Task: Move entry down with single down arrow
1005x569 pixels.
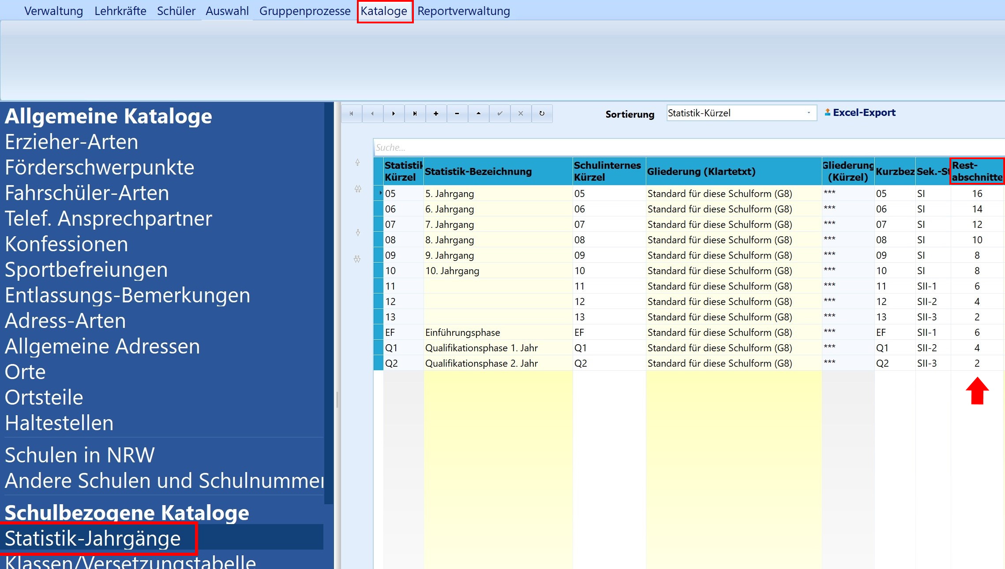Action: point(358,233)
